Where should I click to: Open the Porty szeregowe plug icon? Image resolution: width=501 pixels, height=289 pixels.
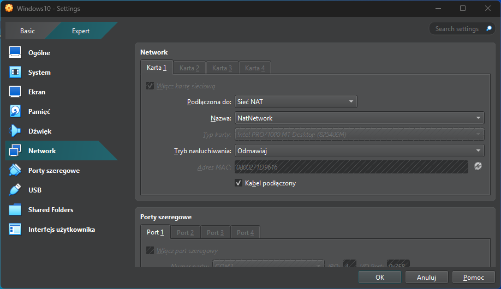15,170
